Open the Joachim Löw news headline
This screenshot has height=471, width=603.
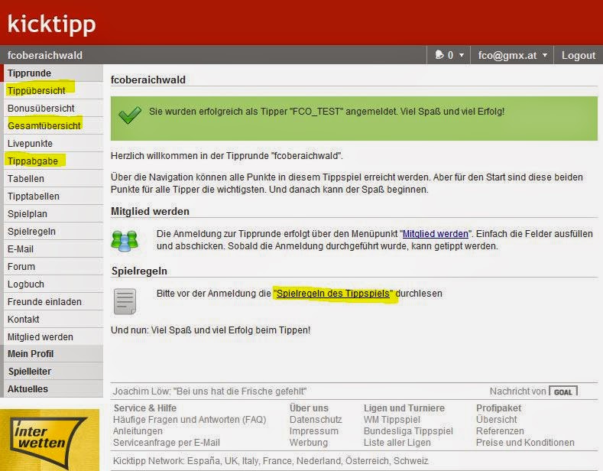(209, 391)
